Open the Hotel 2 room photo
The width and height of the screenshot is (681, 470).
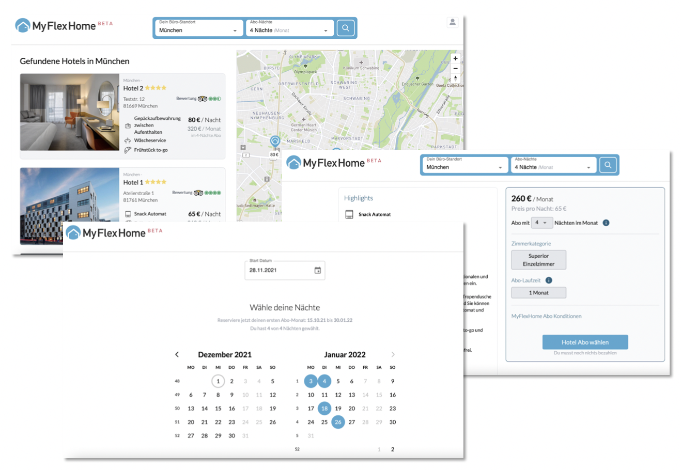70,112
